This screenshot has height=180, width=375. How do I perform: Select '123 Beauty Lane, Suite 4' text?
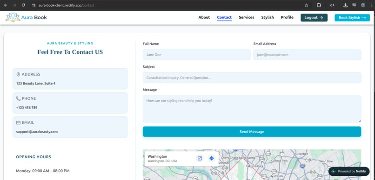pos(36,84)
